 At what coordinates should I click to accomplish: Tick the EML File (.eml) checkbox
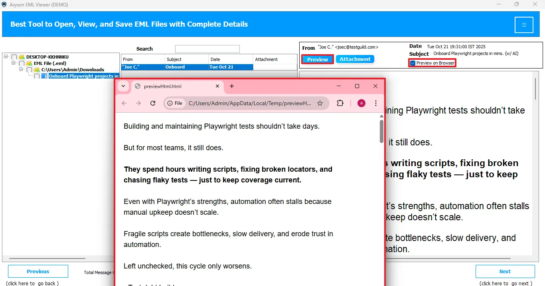[22, 63]
